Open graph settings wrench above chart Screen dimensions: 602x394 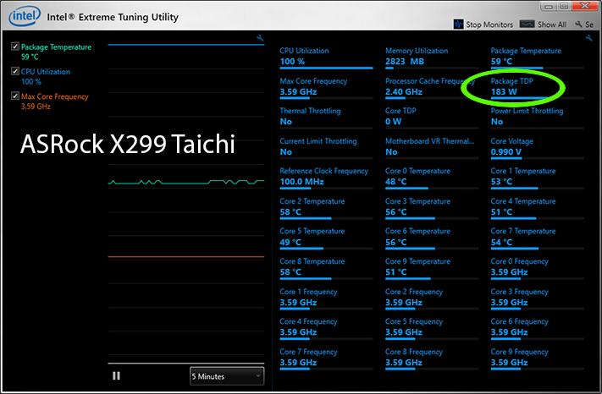[x=260, y=37]
